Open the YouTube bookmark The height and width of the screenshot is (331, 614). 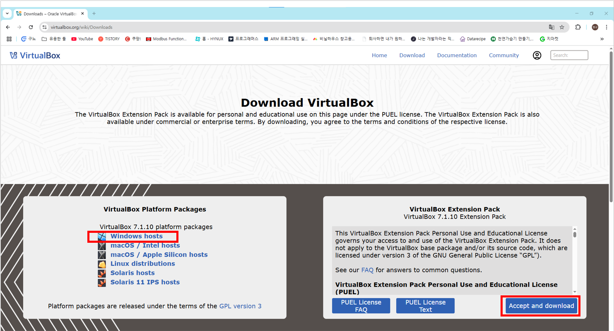82,39
